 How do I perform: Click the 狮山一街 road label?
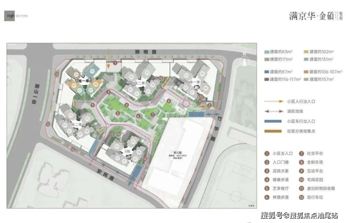tap(36, 94)
